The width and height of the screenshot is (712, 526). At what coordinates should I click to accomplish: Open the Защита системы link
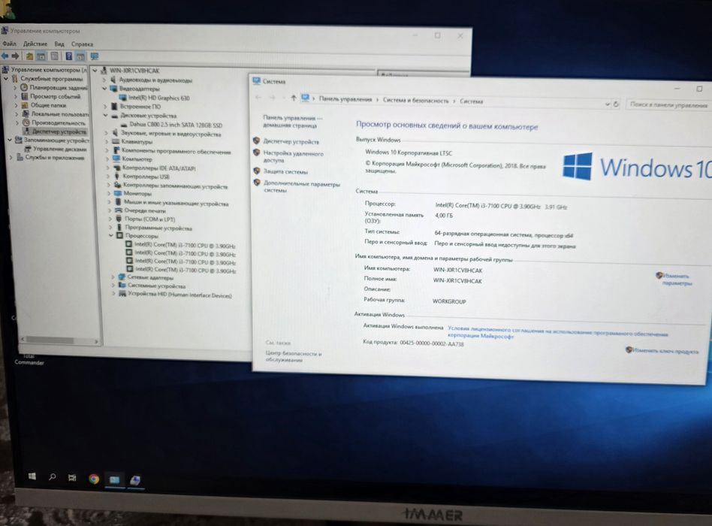285,171
